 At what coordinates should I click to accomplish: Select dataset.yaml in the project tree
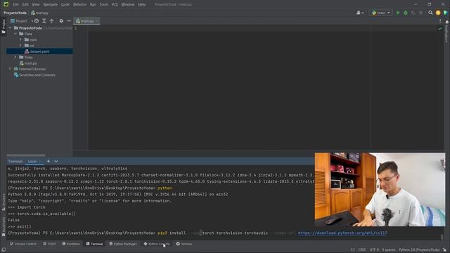click(x=39, y=51)
